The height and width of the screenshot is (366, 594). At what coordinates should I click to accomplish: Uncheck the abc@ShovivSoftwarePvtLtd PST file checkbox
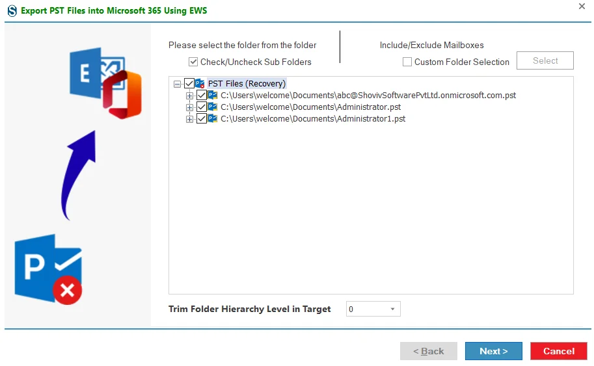pyautogui.click(x=202, y=96)
